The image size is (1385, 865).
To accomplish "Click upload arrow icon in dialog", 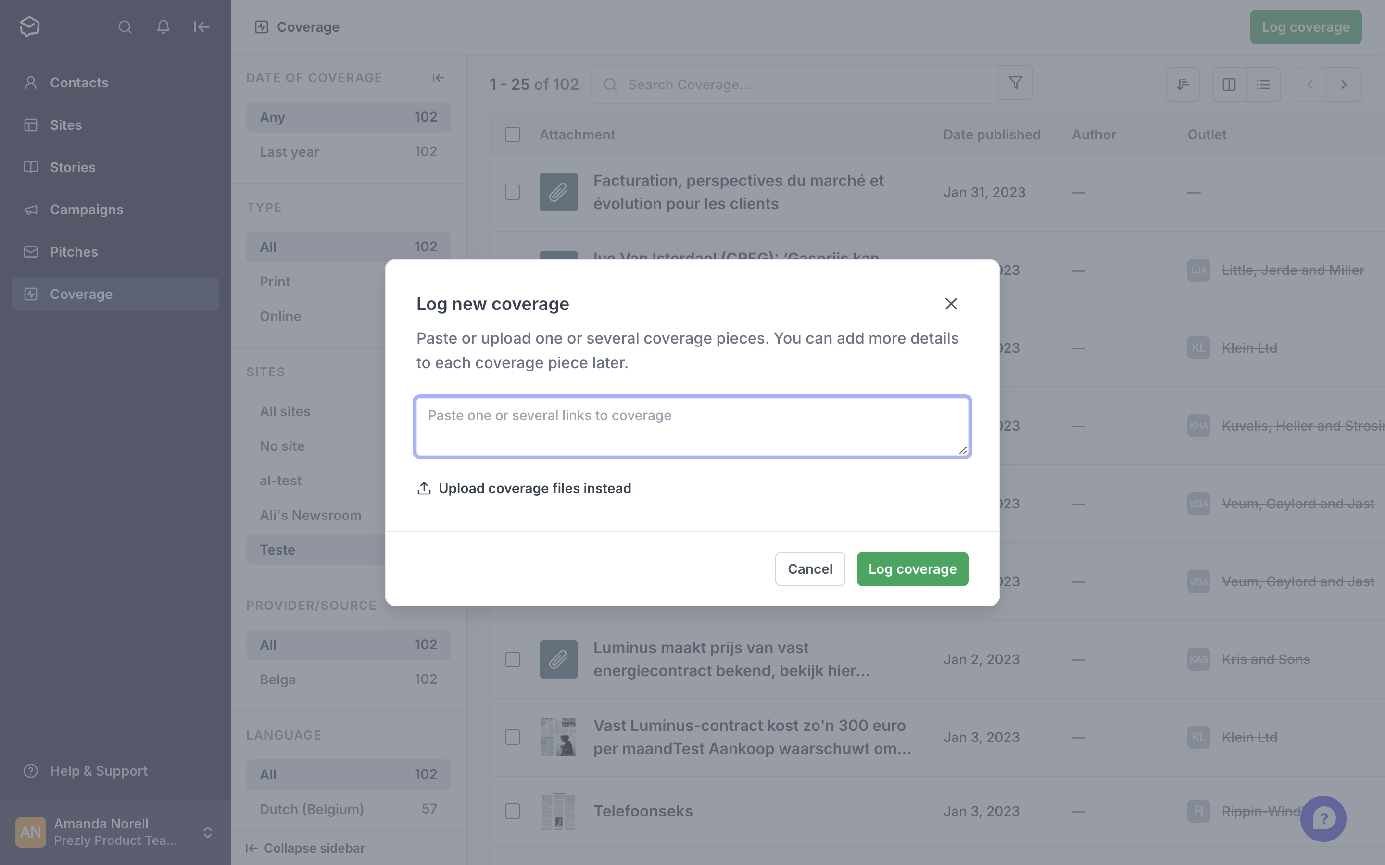I will 424,488.
